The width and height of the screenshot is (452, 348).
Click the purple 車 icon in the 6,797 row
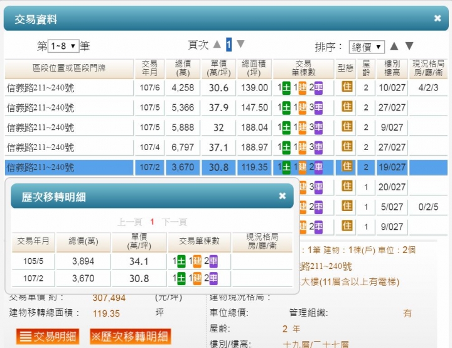(318, 148)
